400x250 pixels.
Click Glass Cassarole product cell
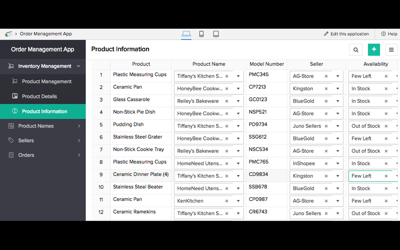point(131,99)
